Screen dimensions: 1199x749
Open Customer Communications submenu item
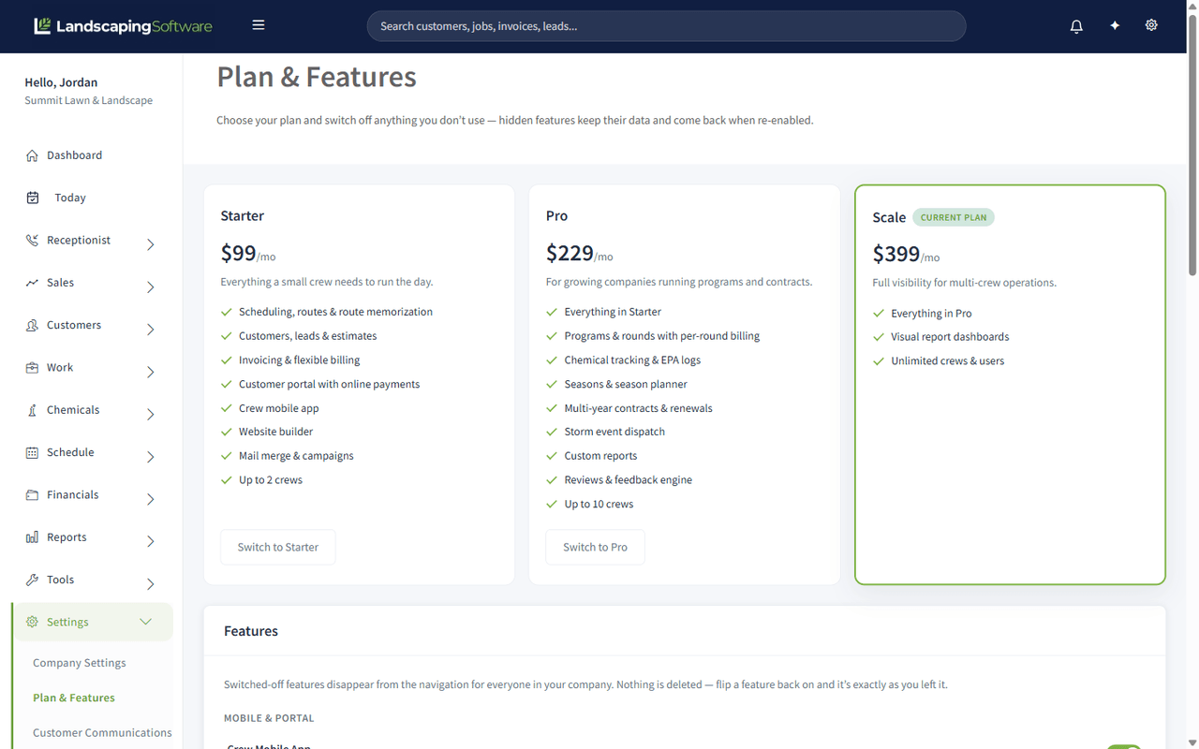click(x=102, y=733)
